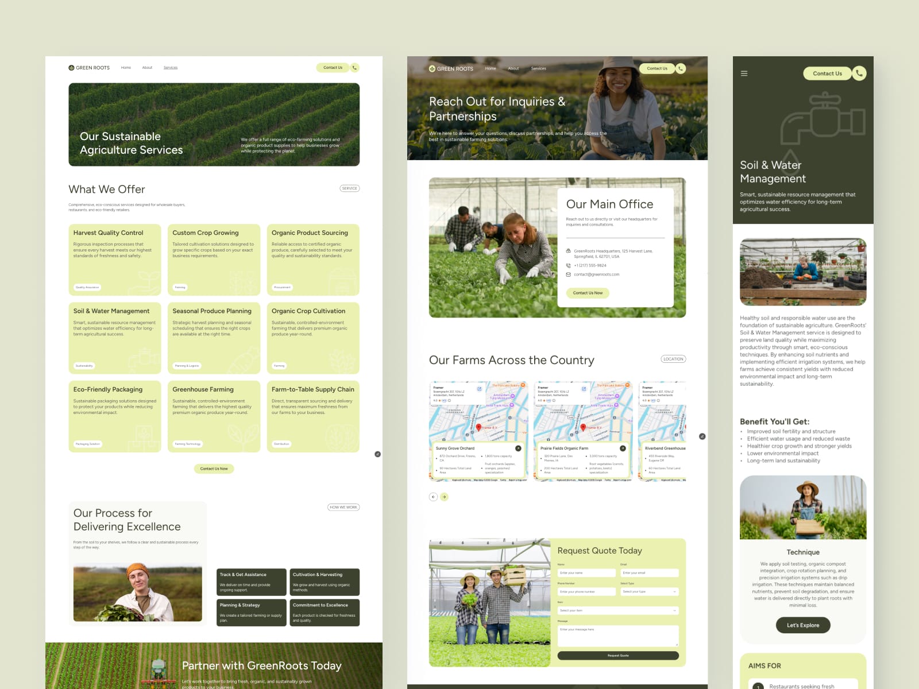Click Contact Us button in the contact page header

tap(657, 68)
